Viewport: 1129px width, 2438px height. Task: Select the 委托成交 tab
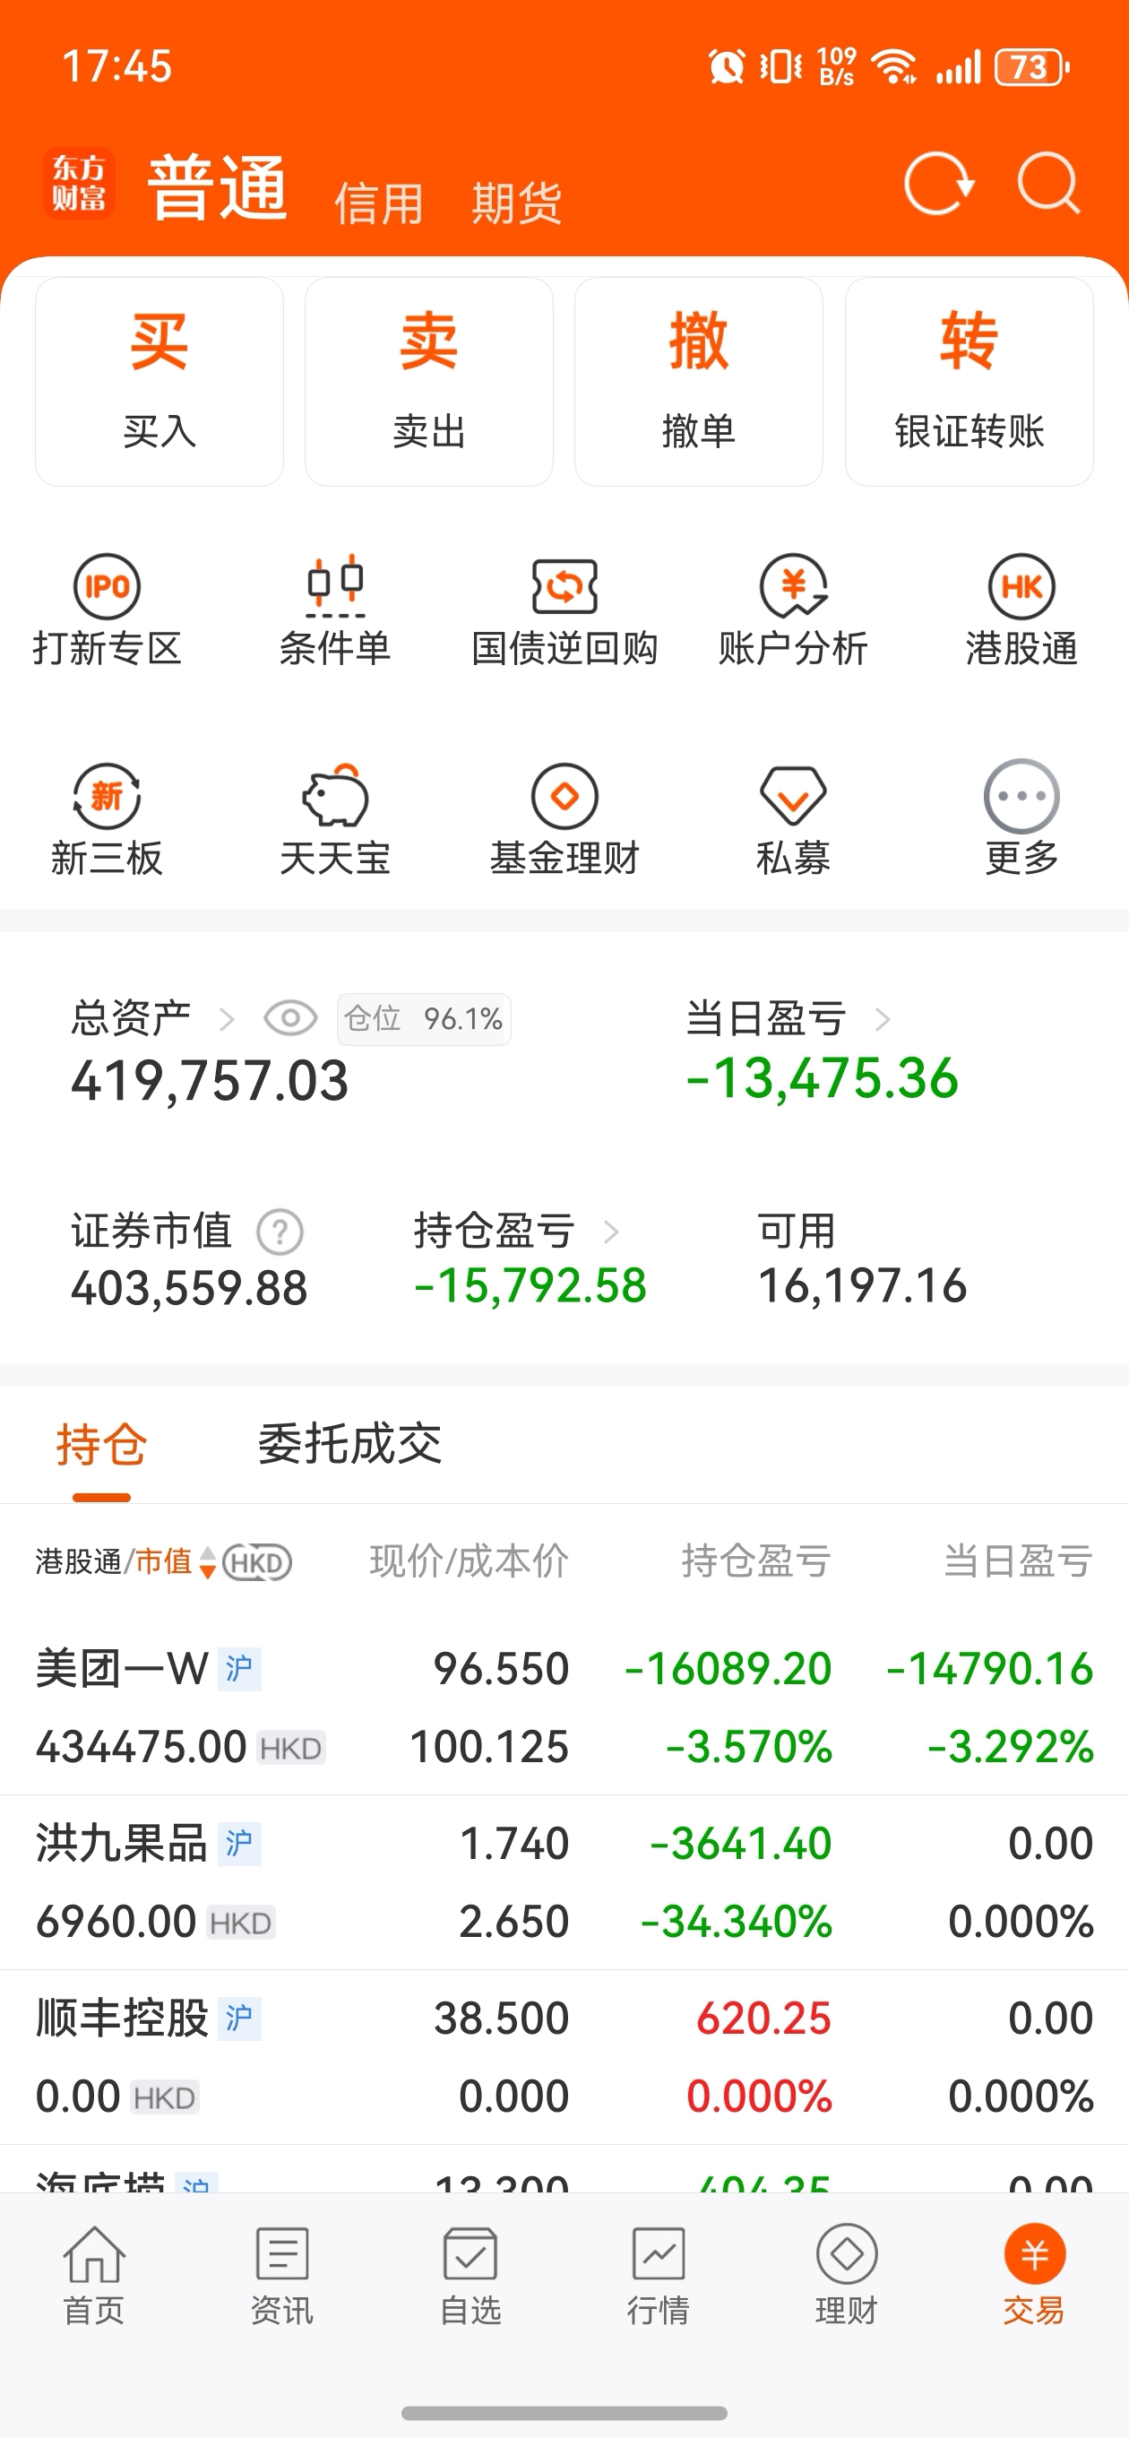click(x=350, y=1444)
